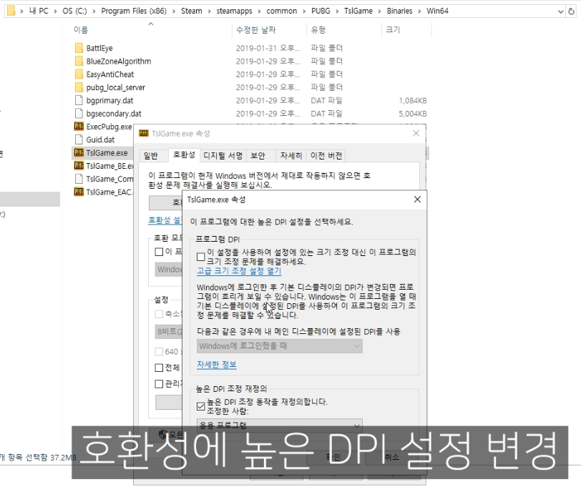Toggle the 관리자 checkbox in rear dialog
581x487 pixels.
point(159,384)
